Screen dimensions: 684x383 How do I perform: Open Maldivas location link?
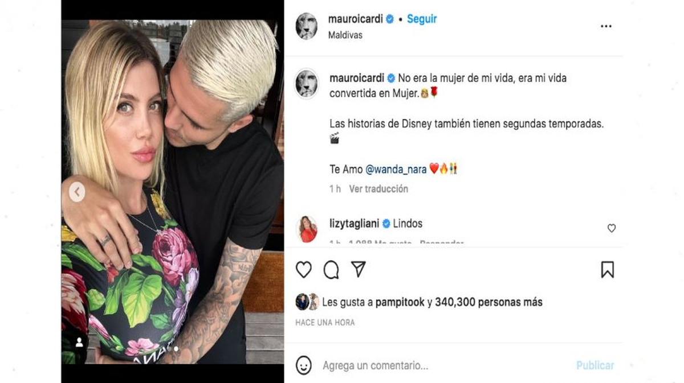pyautogui.click(x=345, y=35)
